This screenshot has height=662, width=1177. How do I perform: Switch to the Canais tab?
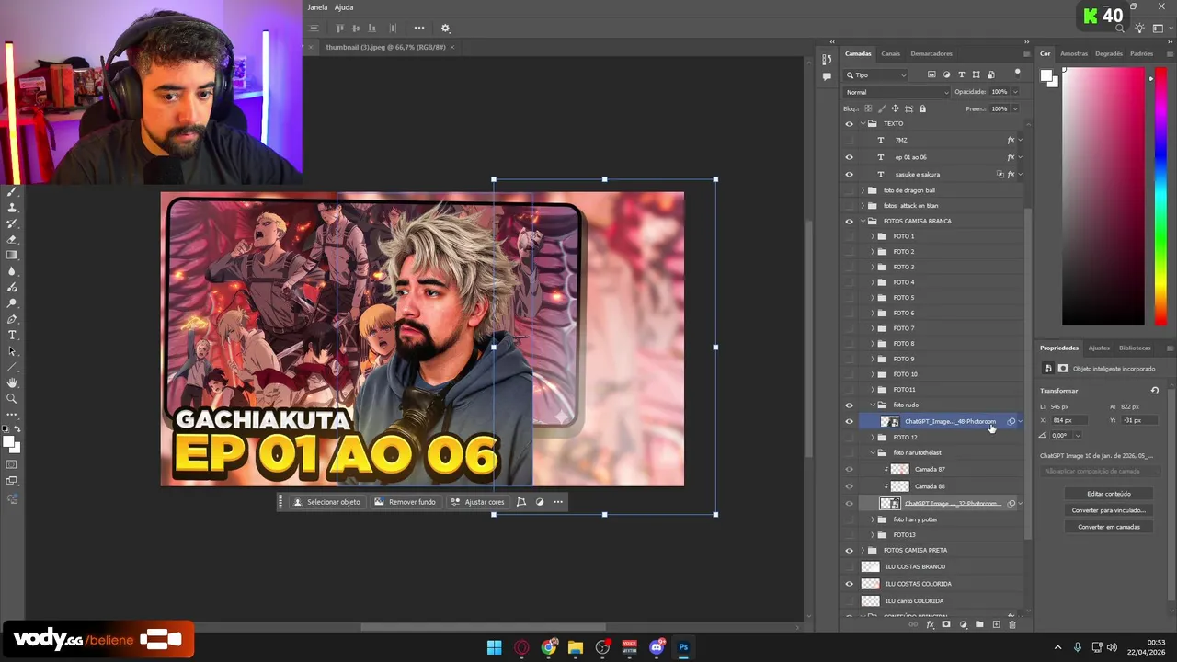tap(890, 53)
